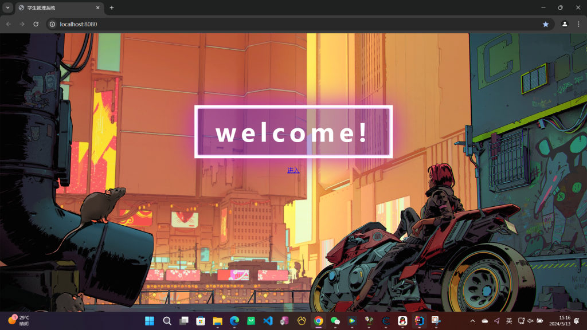Open Windows taskbar search

tap(167, 321)
